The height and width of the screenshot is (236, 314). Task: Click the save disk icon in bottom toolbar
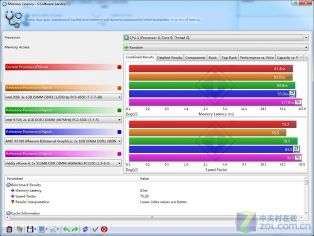(x=30, y=229)
